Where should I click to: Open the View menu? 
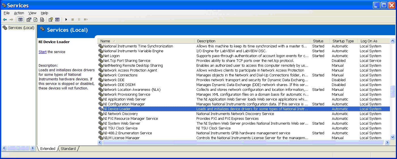32,13
